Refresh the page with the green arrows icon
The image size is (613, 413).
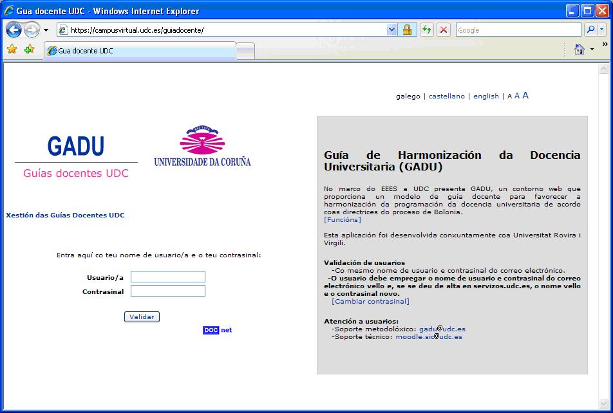(427, 30)
